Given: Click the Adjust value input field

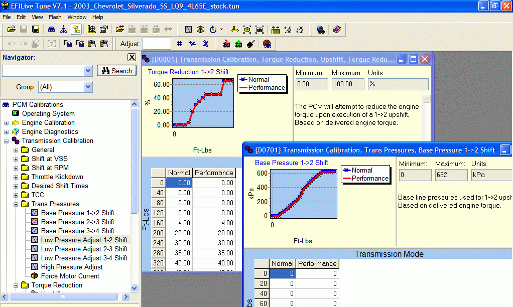Looking at the screenshot, I should tap(157, 44).
